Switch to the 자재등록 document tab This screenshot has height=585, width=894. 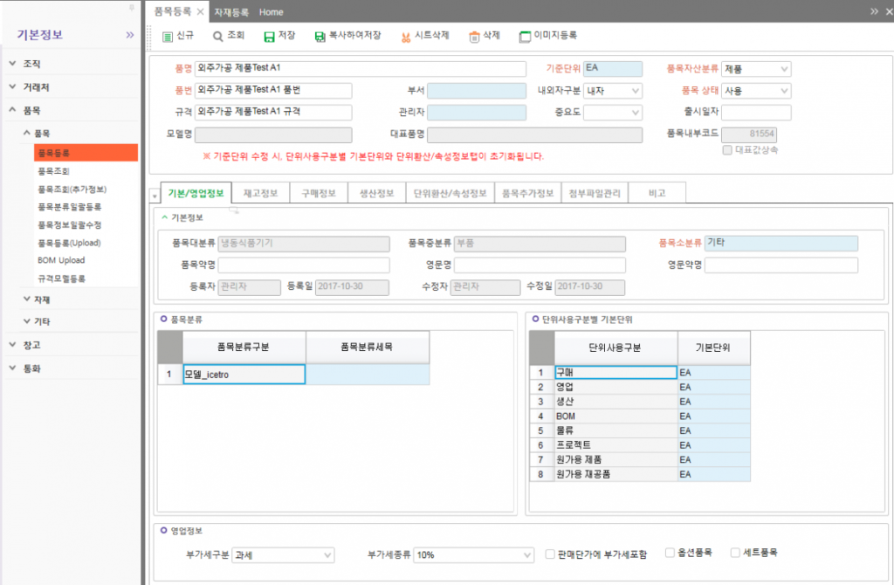tap(232, 11)
